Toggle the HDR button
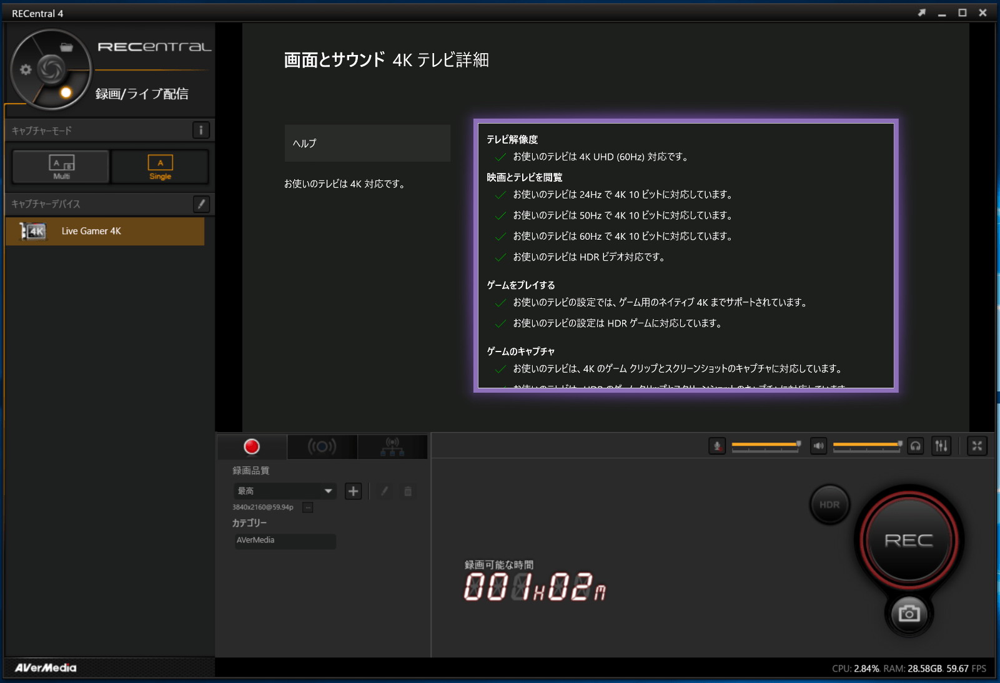The width and height of the screenshot is (1000, 683). click(829, 504)
